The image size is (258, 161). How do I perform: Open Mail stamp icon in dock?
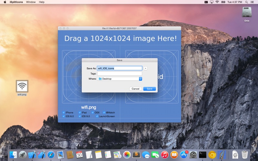coord(61,155)
